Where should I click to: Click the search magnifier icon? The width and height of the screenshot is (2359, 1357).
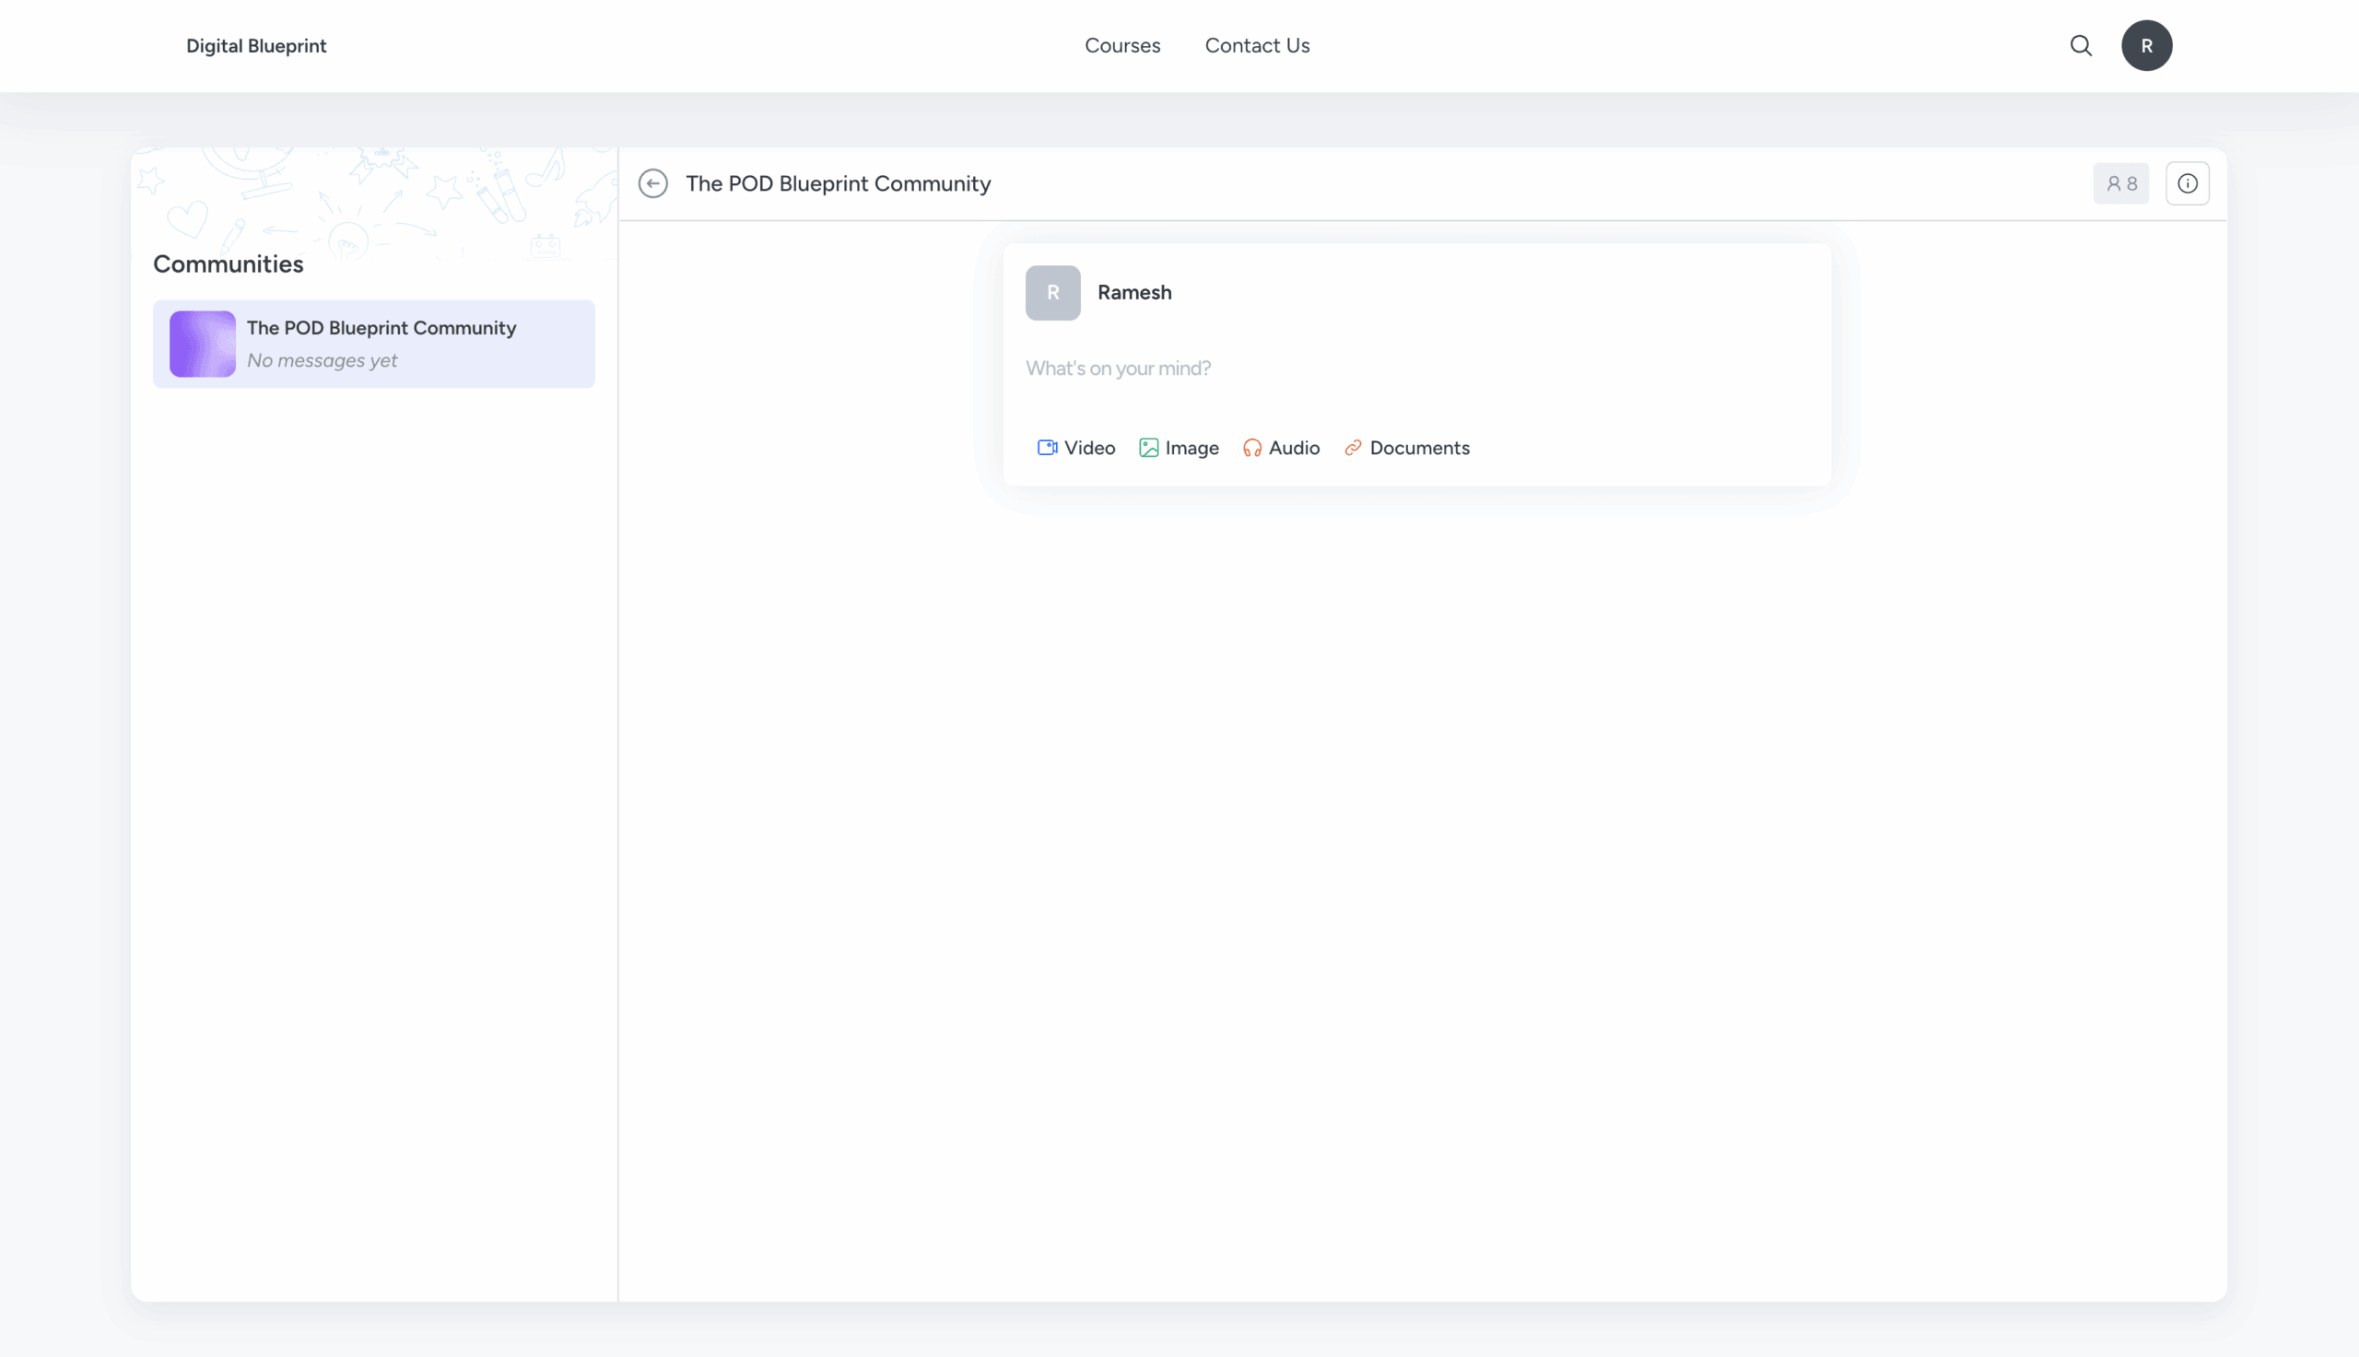tap(2081, 46)
